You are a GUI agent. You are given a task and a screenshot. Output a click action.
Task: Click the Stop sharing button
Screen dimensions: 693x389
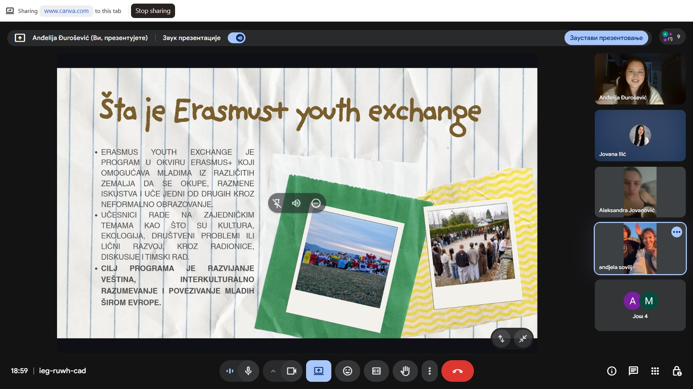point(153,11)
